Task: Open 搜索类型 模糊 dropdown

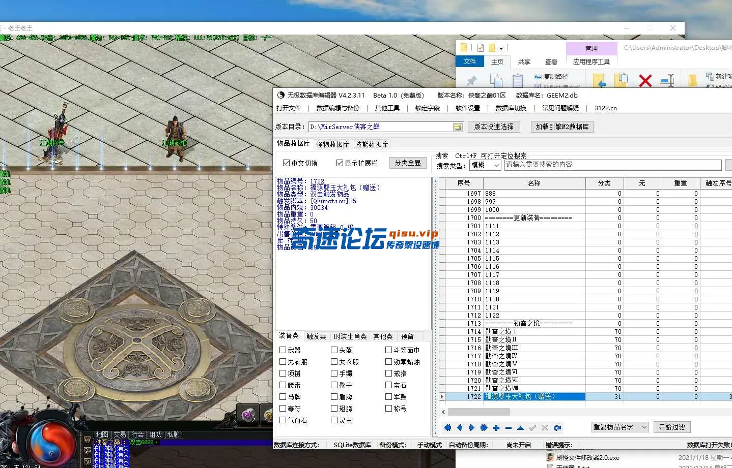Action: click(485, 165)
